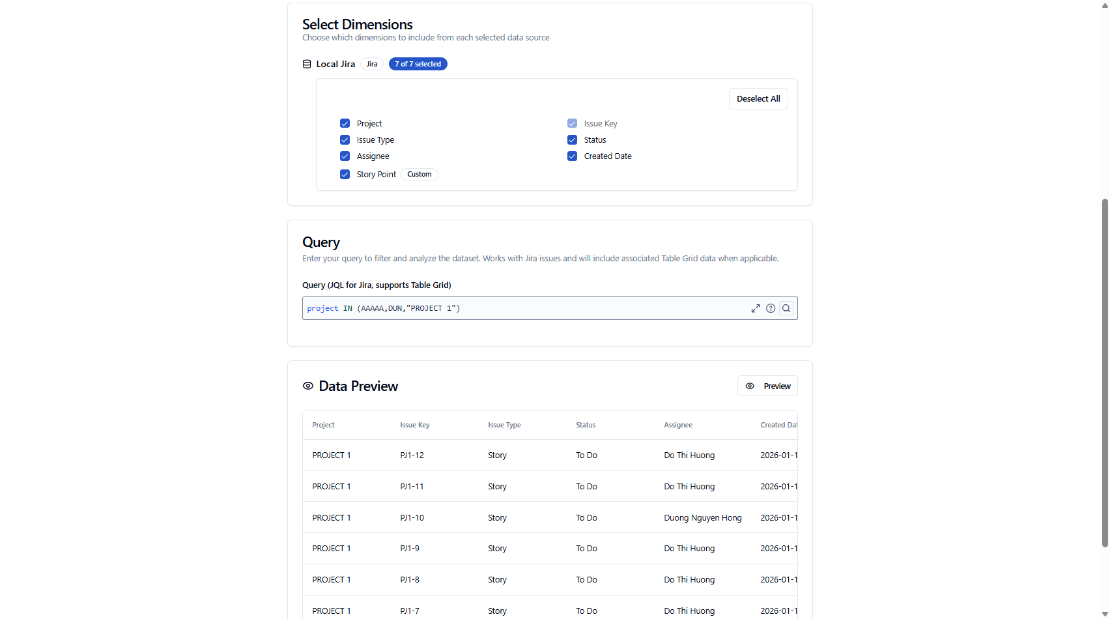The width and height of the screenshot is (1110, 619).
Task: Click the Assignee column header
Action: coord(678,425)
